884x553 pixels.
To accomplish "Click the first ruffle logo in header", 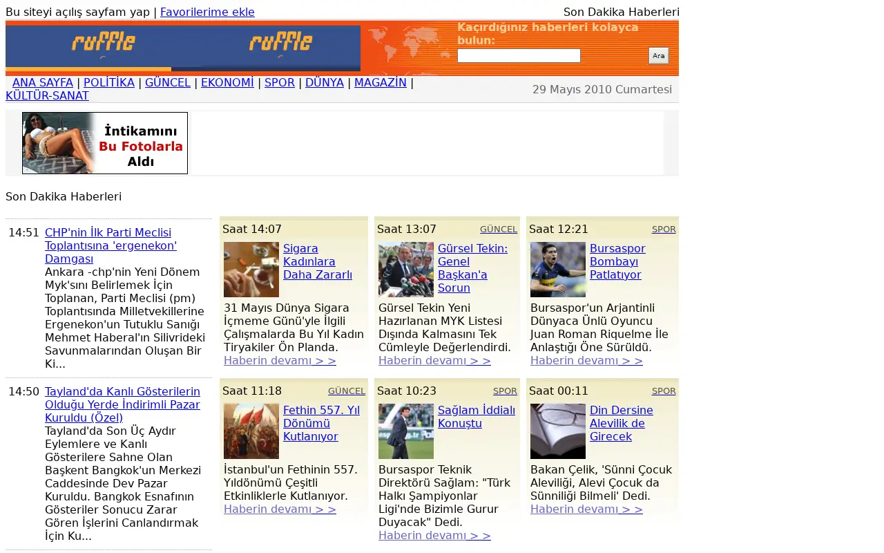I will [104, 43].
